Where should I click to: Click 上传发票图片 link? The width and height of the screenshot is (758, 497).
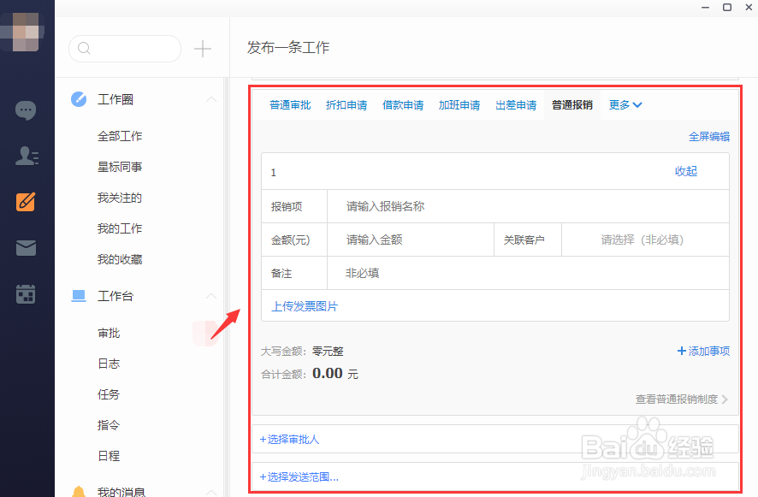pos(305,306)
